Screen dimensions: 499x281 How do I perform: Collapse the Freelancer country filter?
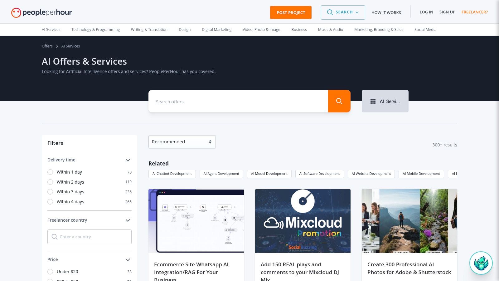(x=128, y=220)
